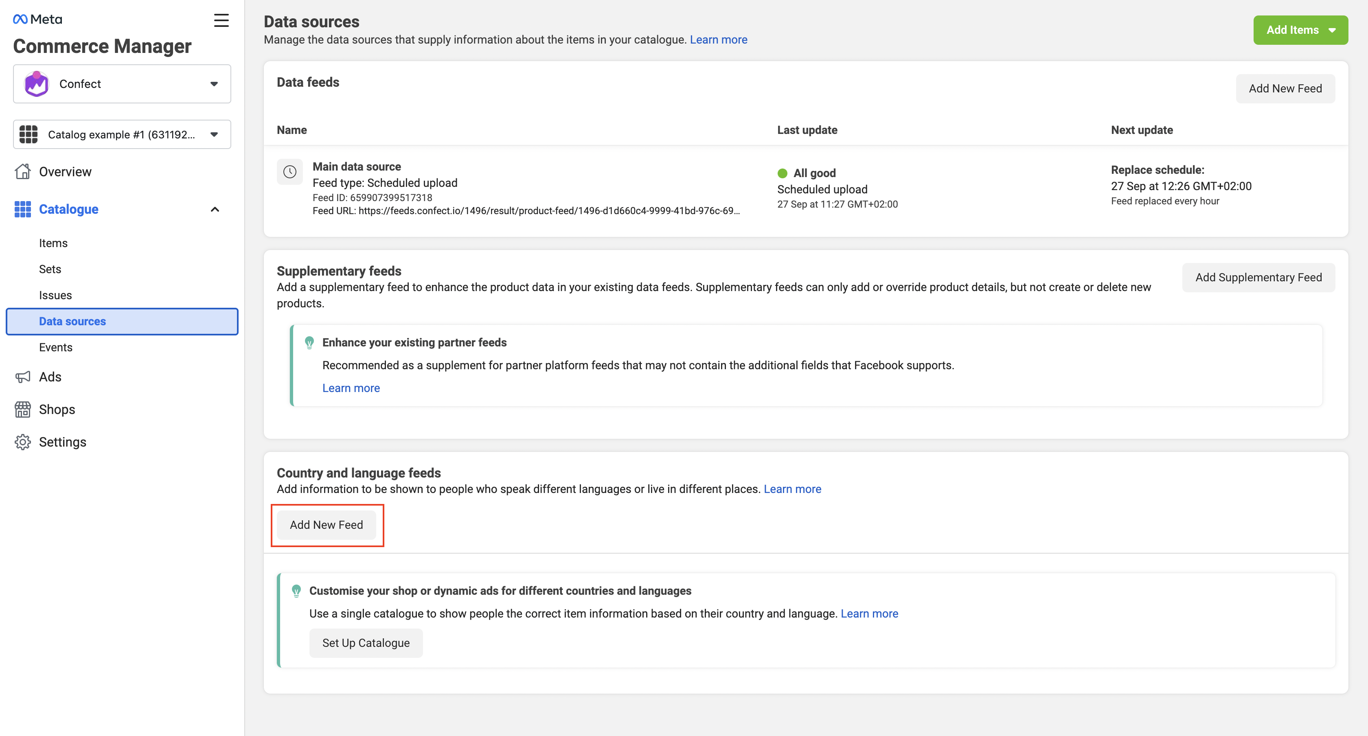The image size is (1368, 736).
Task: Collapse the Catalogue section chevron
Action: coord(215,209)
